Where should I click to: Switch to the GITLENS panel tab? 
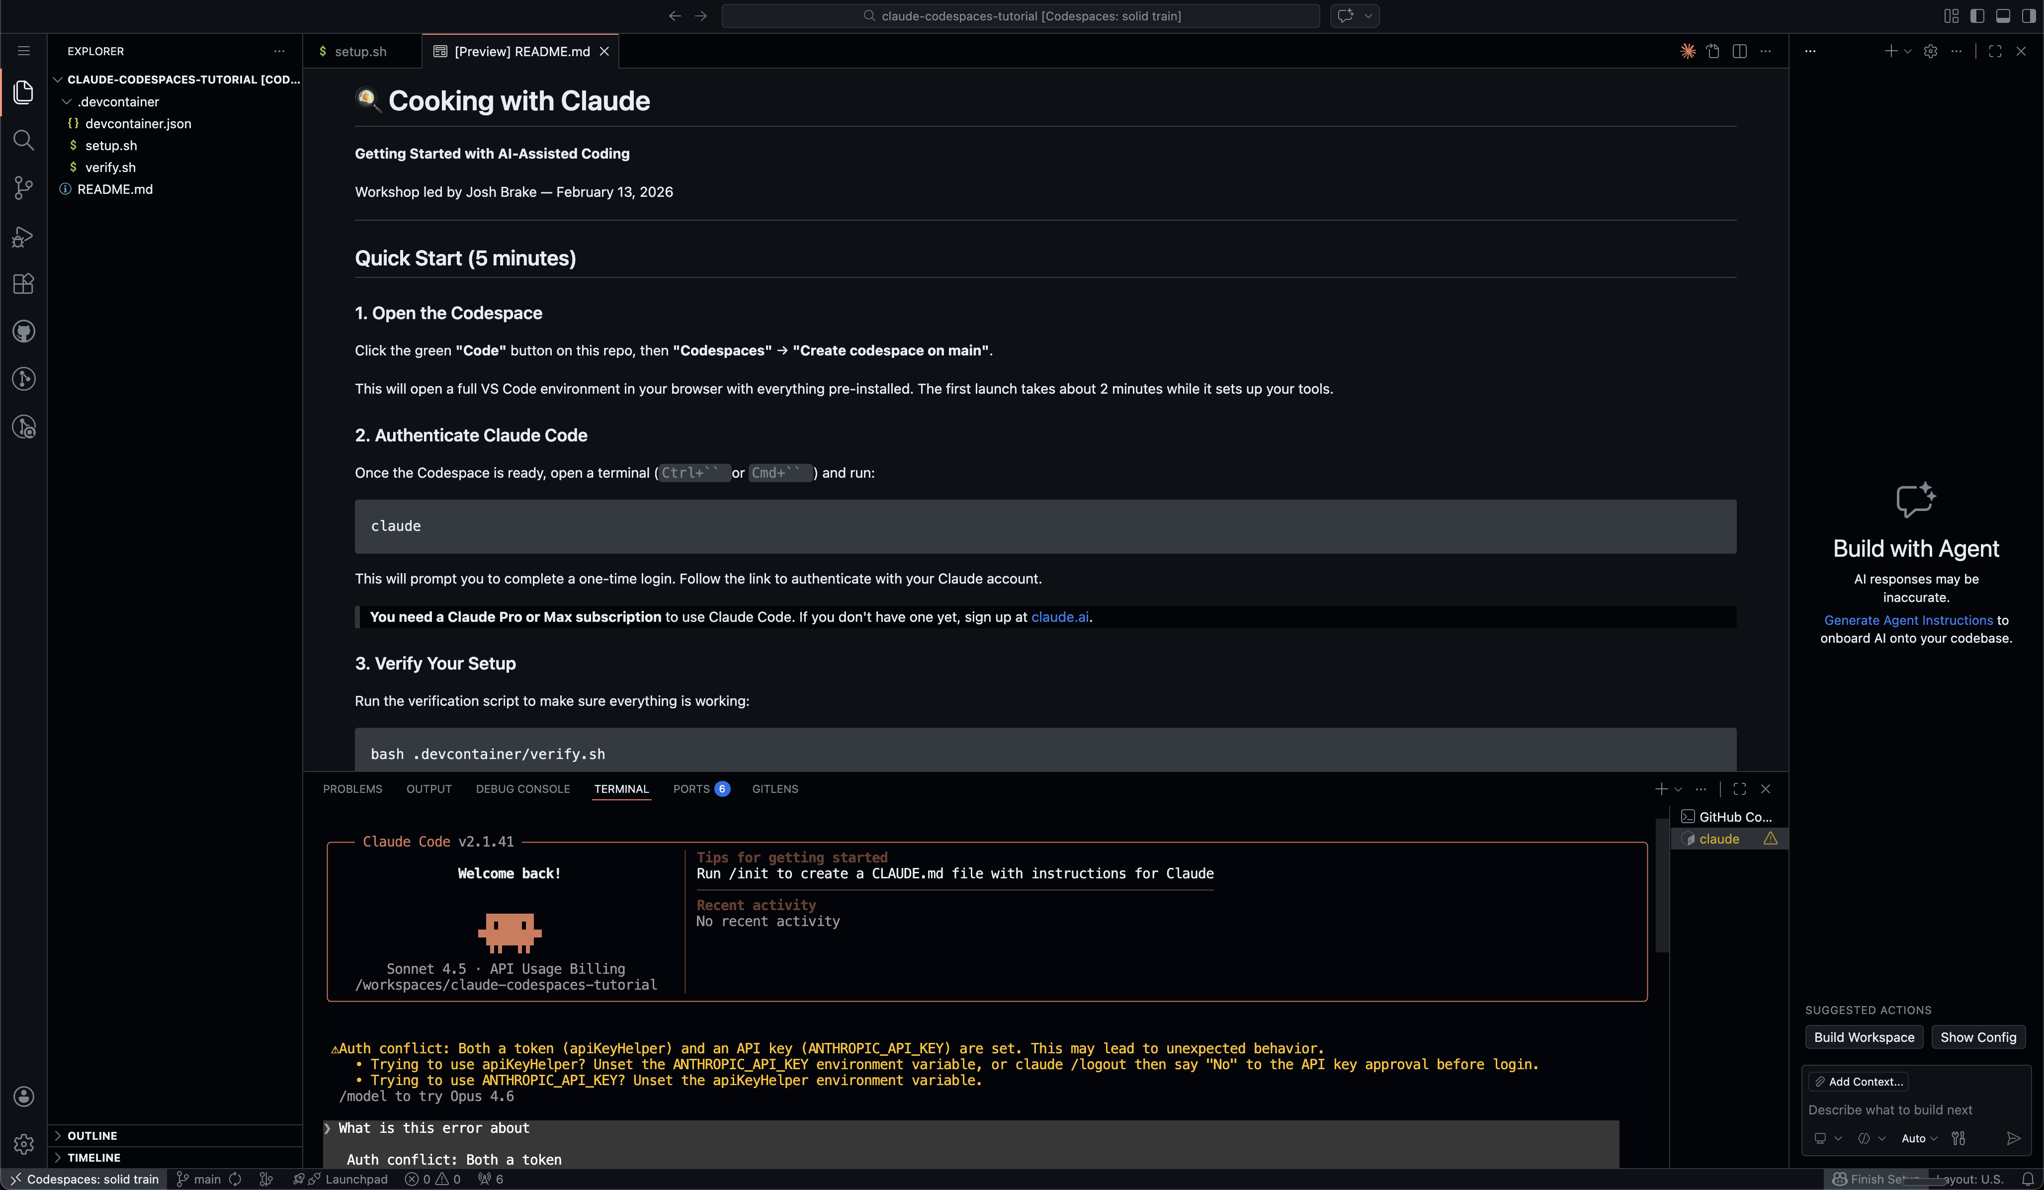click(775, 788)
